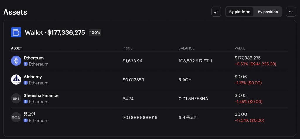Click the blue Wallet icon
Viewport: 300px width, 139px height.
[16, 32]
